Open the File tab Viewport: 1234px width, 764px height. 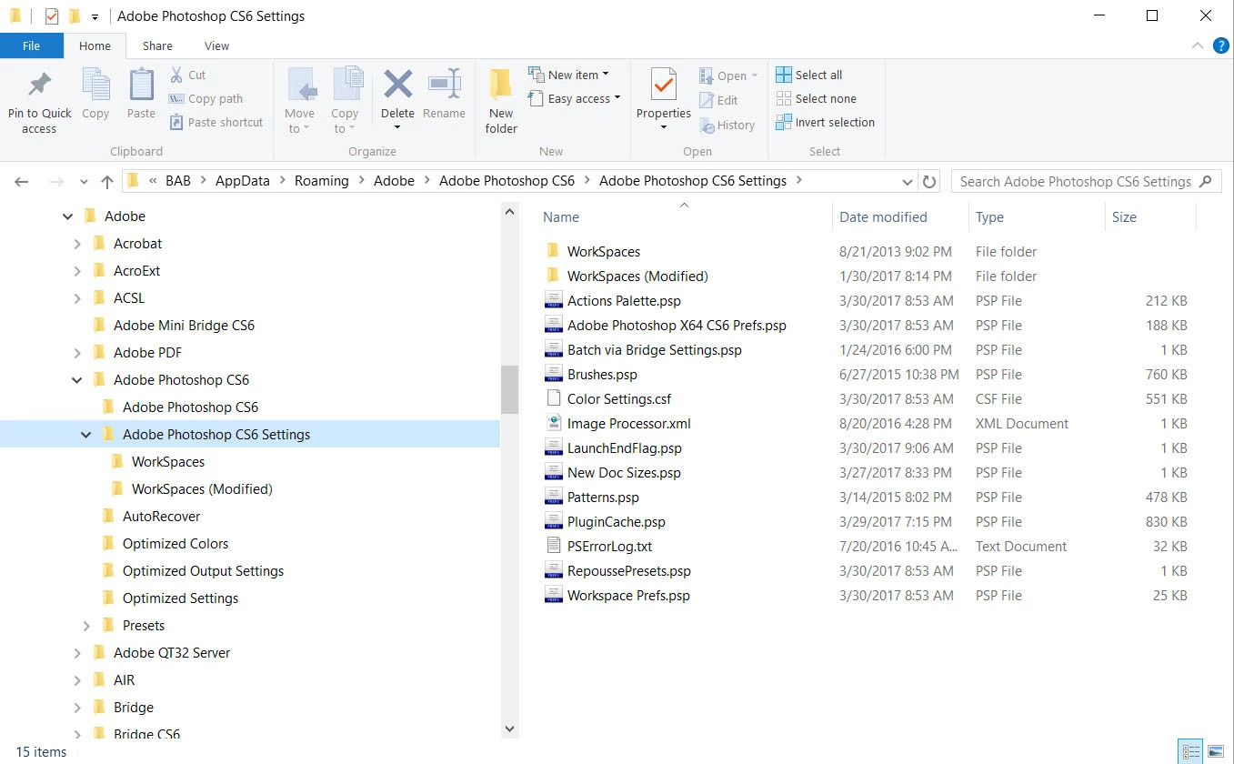31,45
